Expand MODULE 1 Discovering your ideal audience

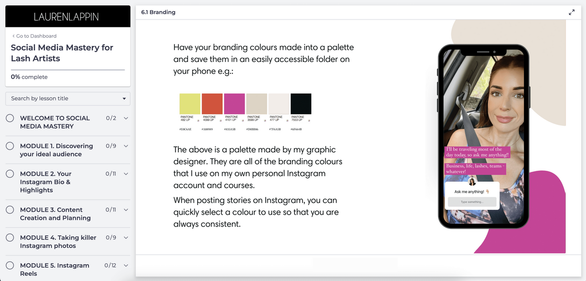coord(126,146)
